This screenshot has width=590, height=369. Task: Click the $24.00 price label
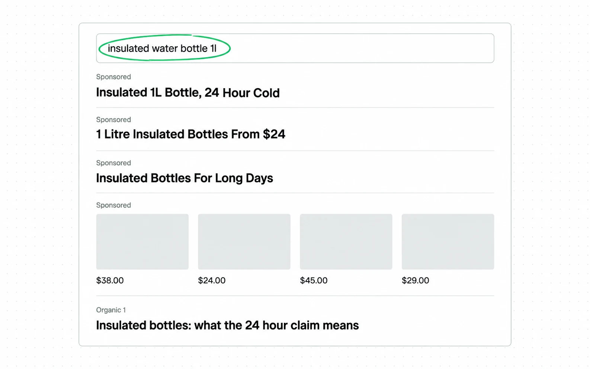coord(212,280)
